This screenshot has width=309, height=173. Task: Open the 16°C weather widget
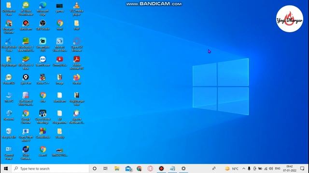point(232,169)
